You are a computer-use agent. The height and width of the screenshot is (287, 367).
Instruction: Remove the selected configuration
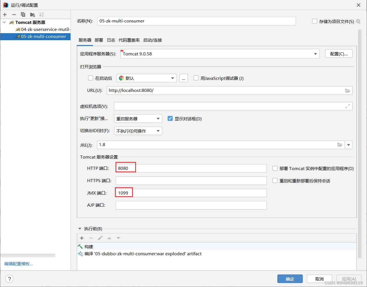(x=14, y=15)
